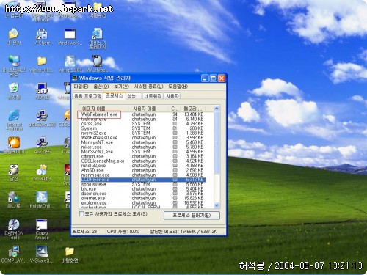Click the Task Manager title bar icon
367x275 pixels.
click(75, 78)
